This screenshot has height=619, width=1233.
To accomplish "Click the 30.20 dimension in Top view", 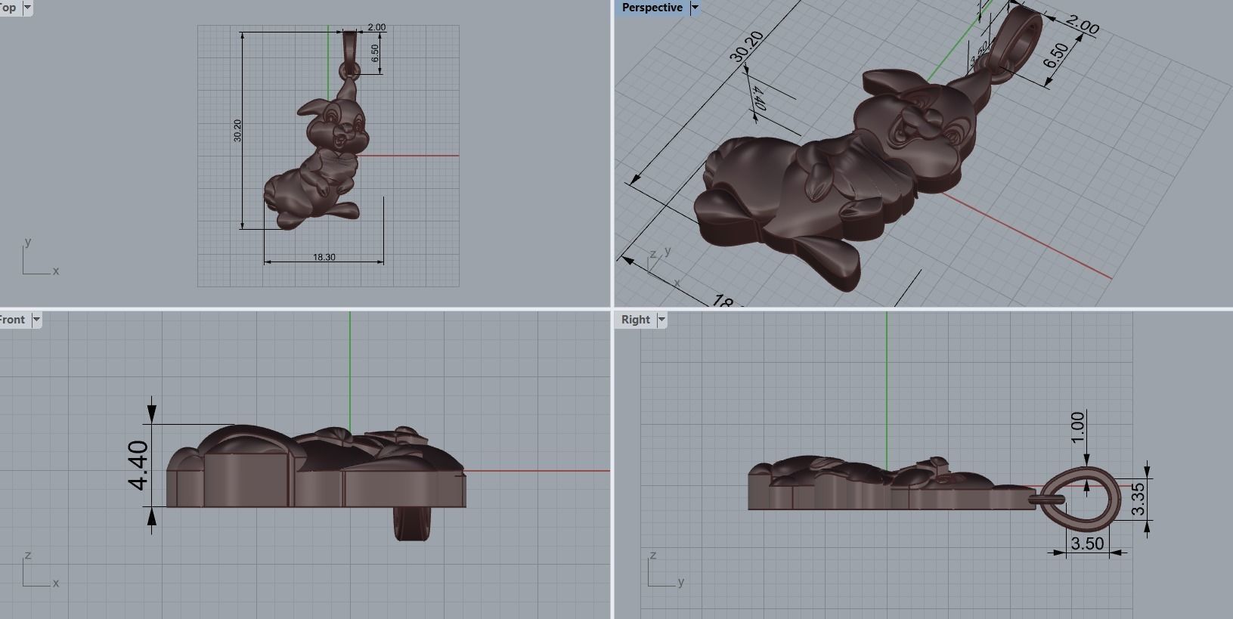I will click(237, 131).
